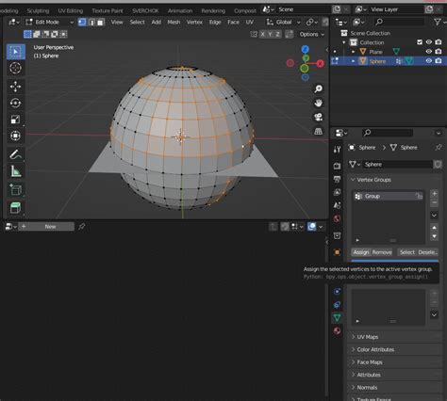Hide the Sphere object in viewport
447x401 pixels.
click(429, 61)
